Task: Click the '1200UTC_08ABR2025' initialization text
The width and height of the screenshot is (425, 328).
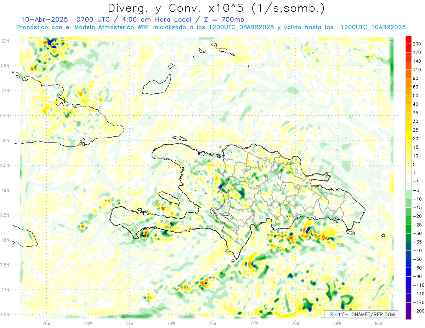Action: point(241,27)
